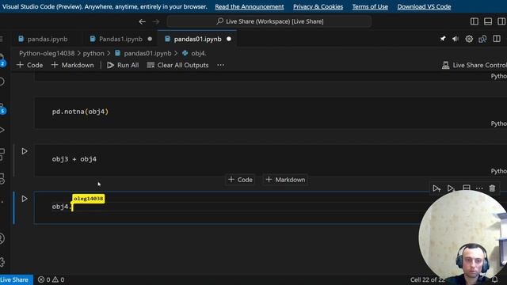This screenshot has width=507, height=285.
Task: Split the editor right
Action: [x=497, y=39]
